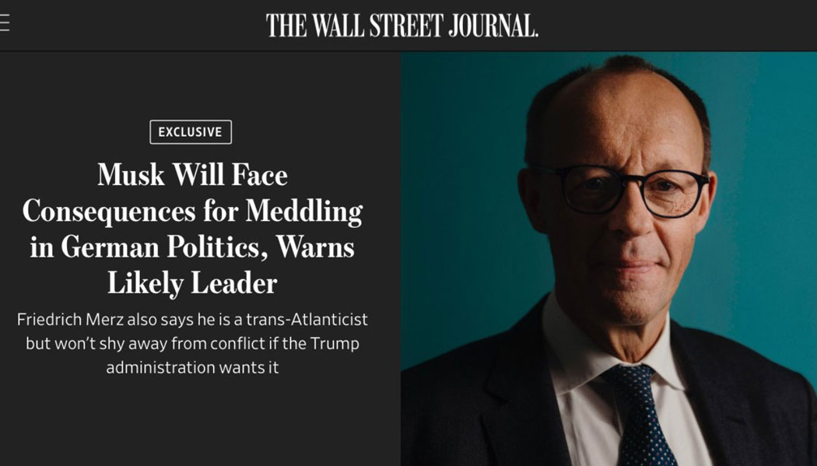This screenshot has width=817, height=466.
Task: Click the word JOURNAL in the masthead
Action: click(x=493, y=26)
